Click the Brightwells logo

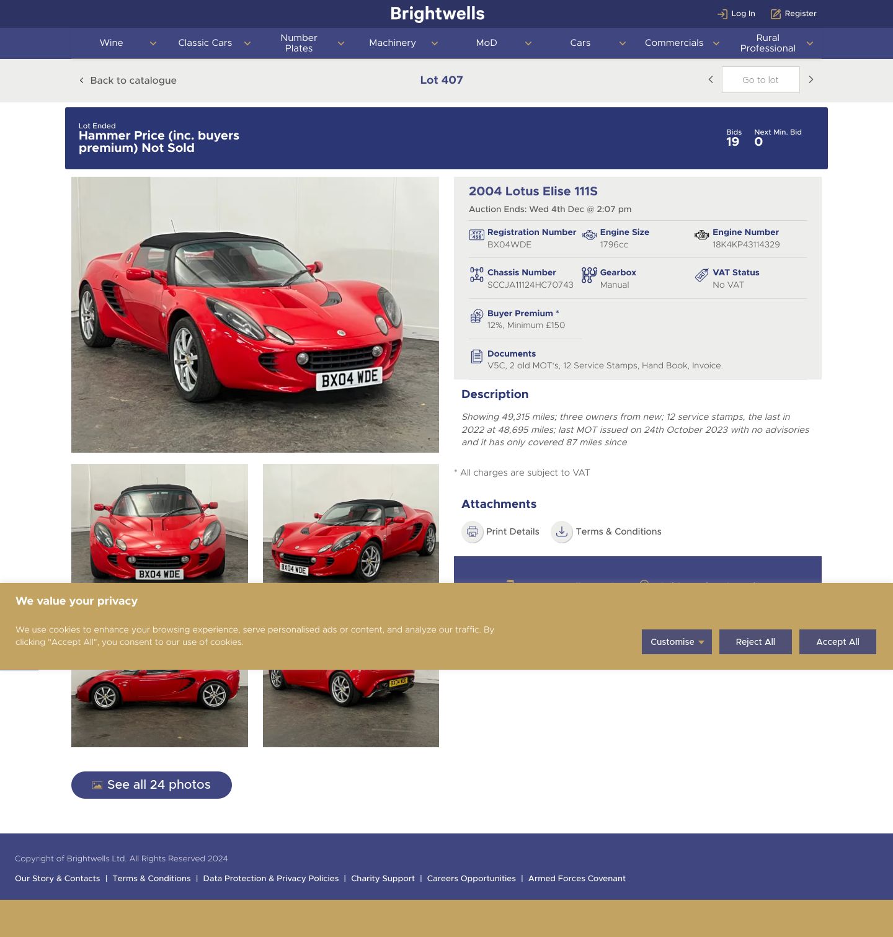438,14
